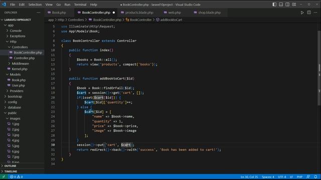Click the 1.jpg image file icon
Viewport: 321px width, 180px height.
pyautogui.click(x=9, y=124)
